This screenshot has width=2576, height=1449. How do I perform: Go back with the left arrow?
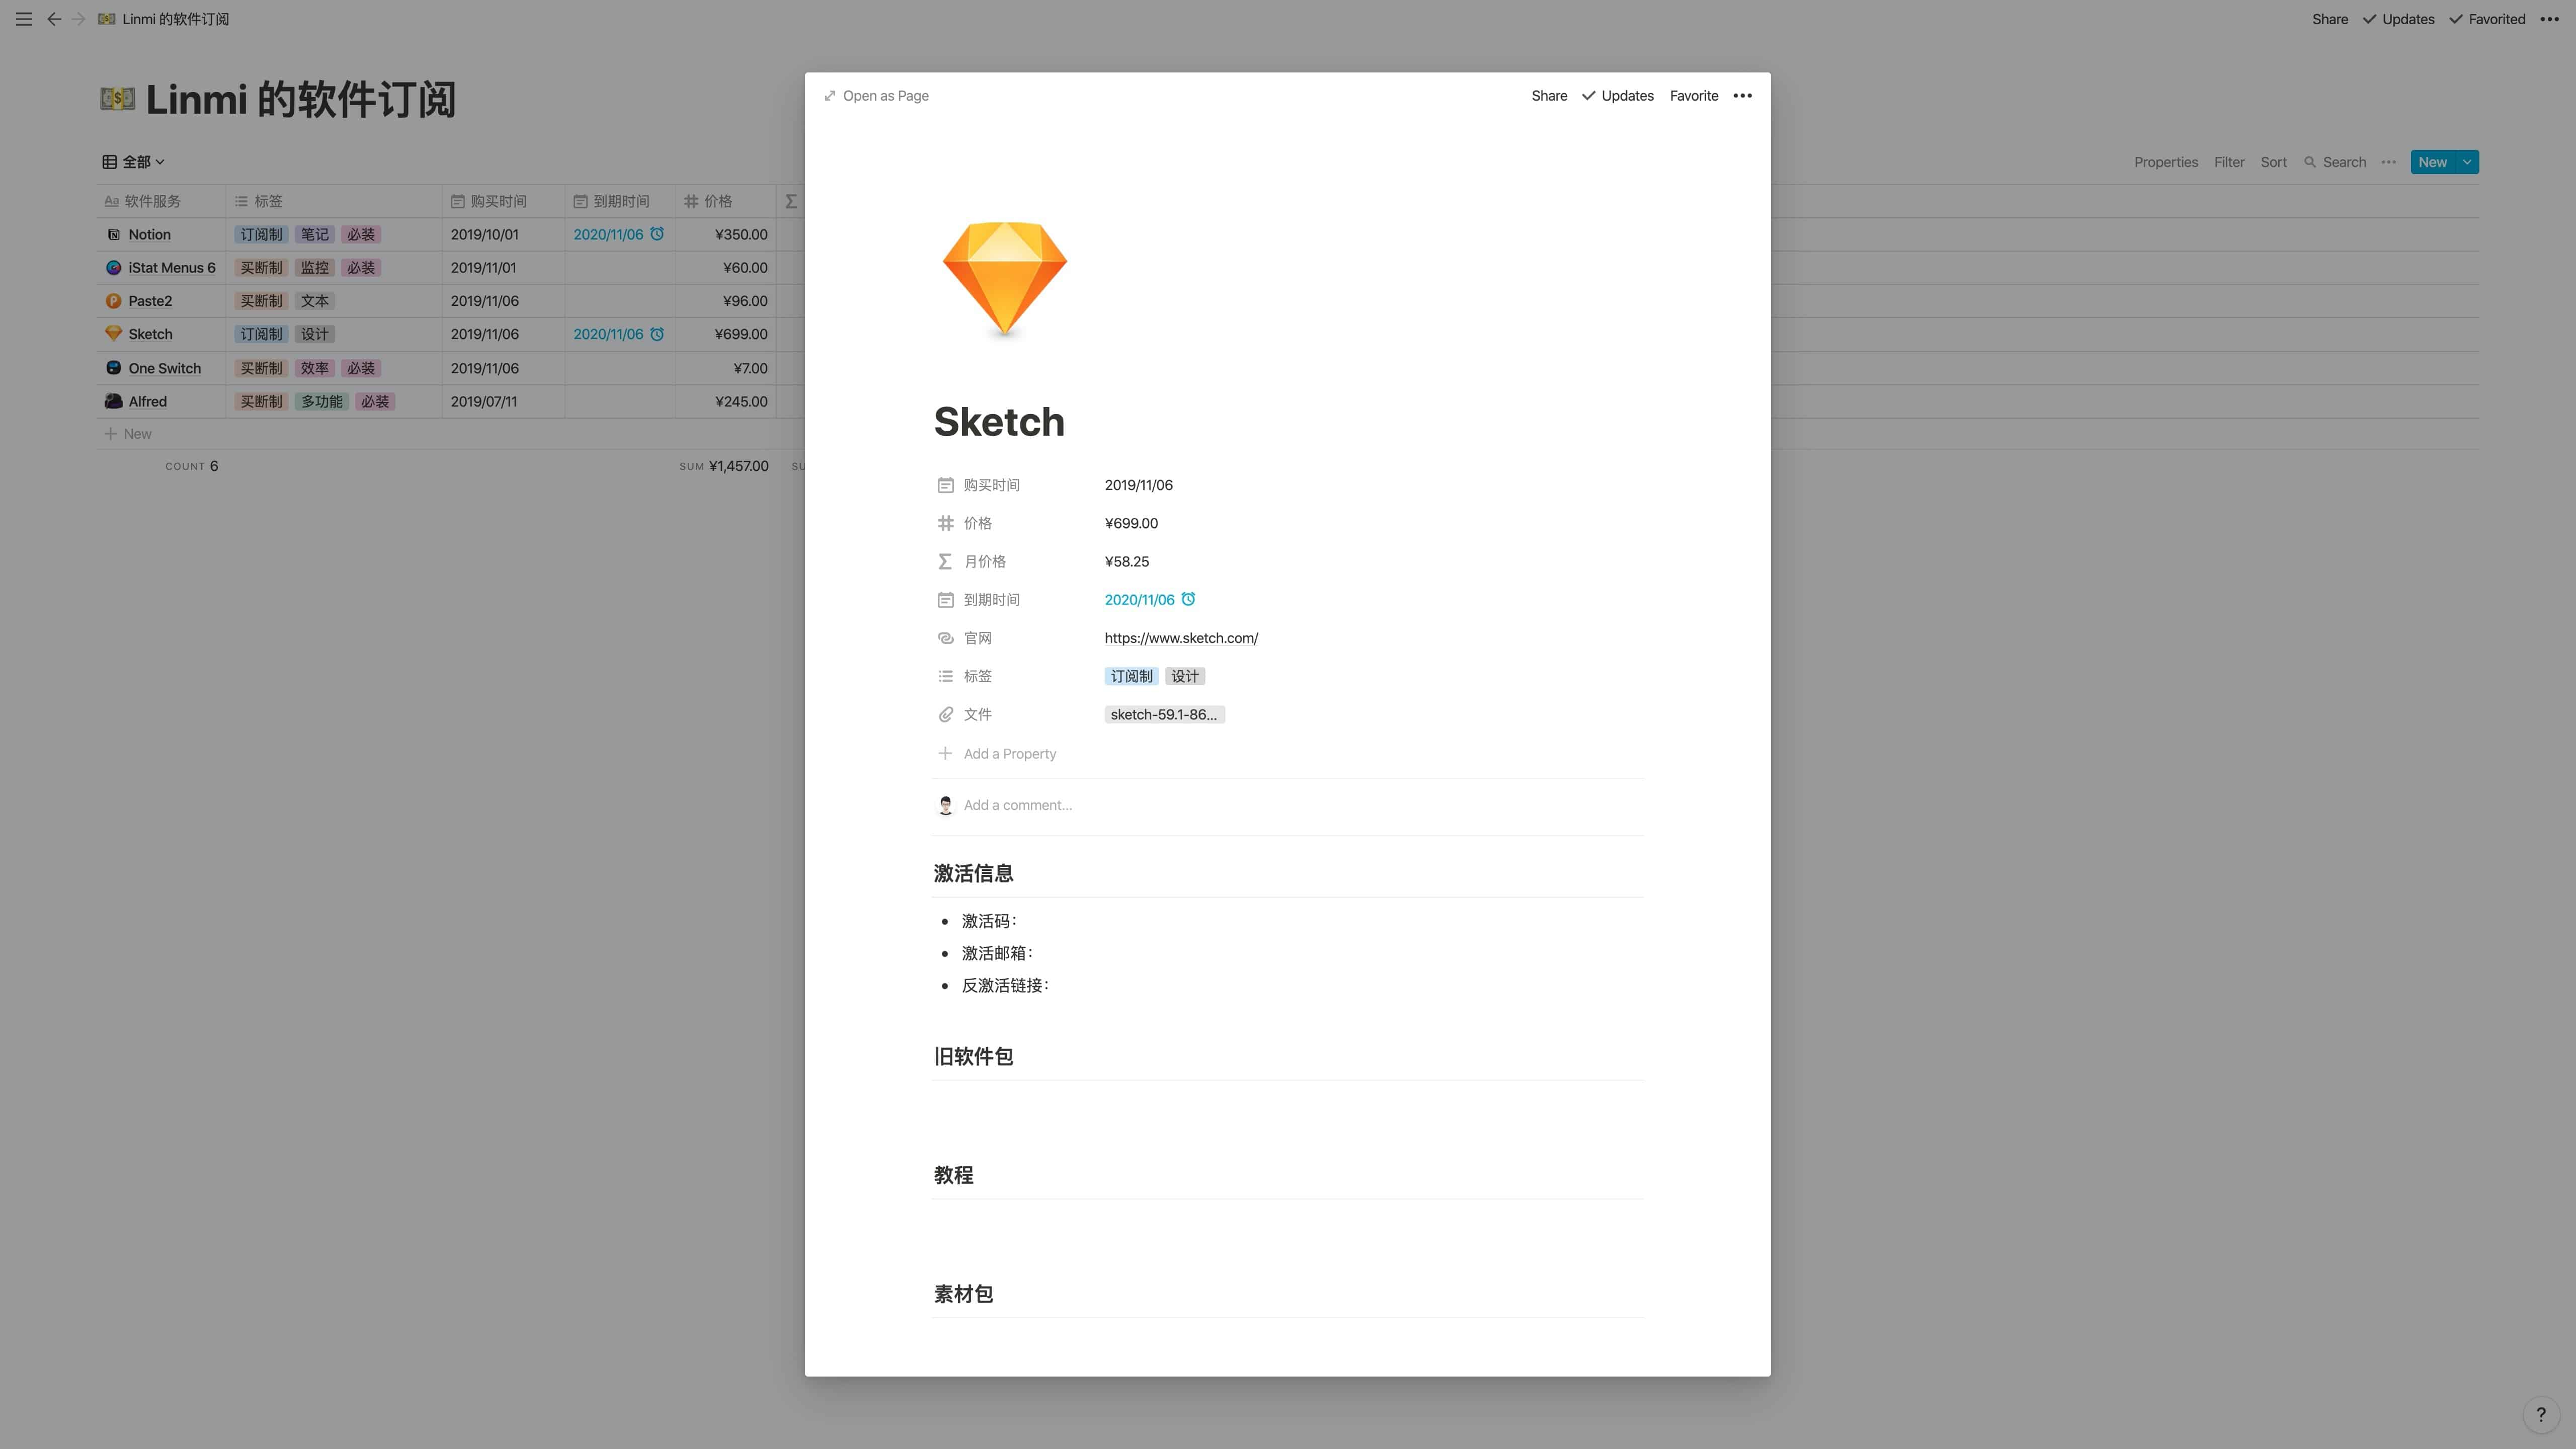pos(54,19)
